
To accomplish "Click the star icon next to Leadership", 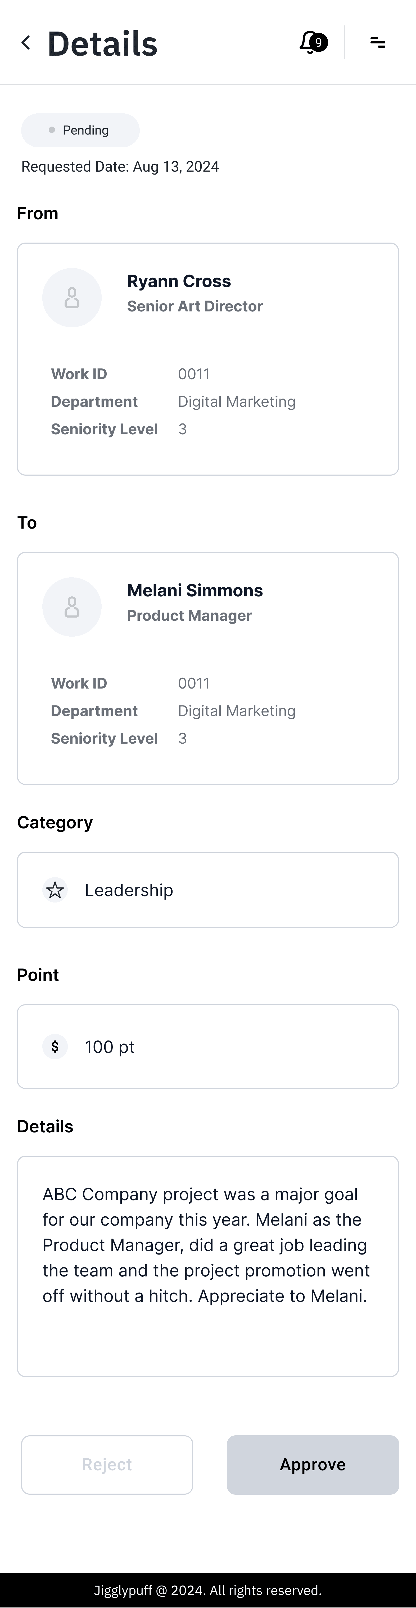I will 55,890.
